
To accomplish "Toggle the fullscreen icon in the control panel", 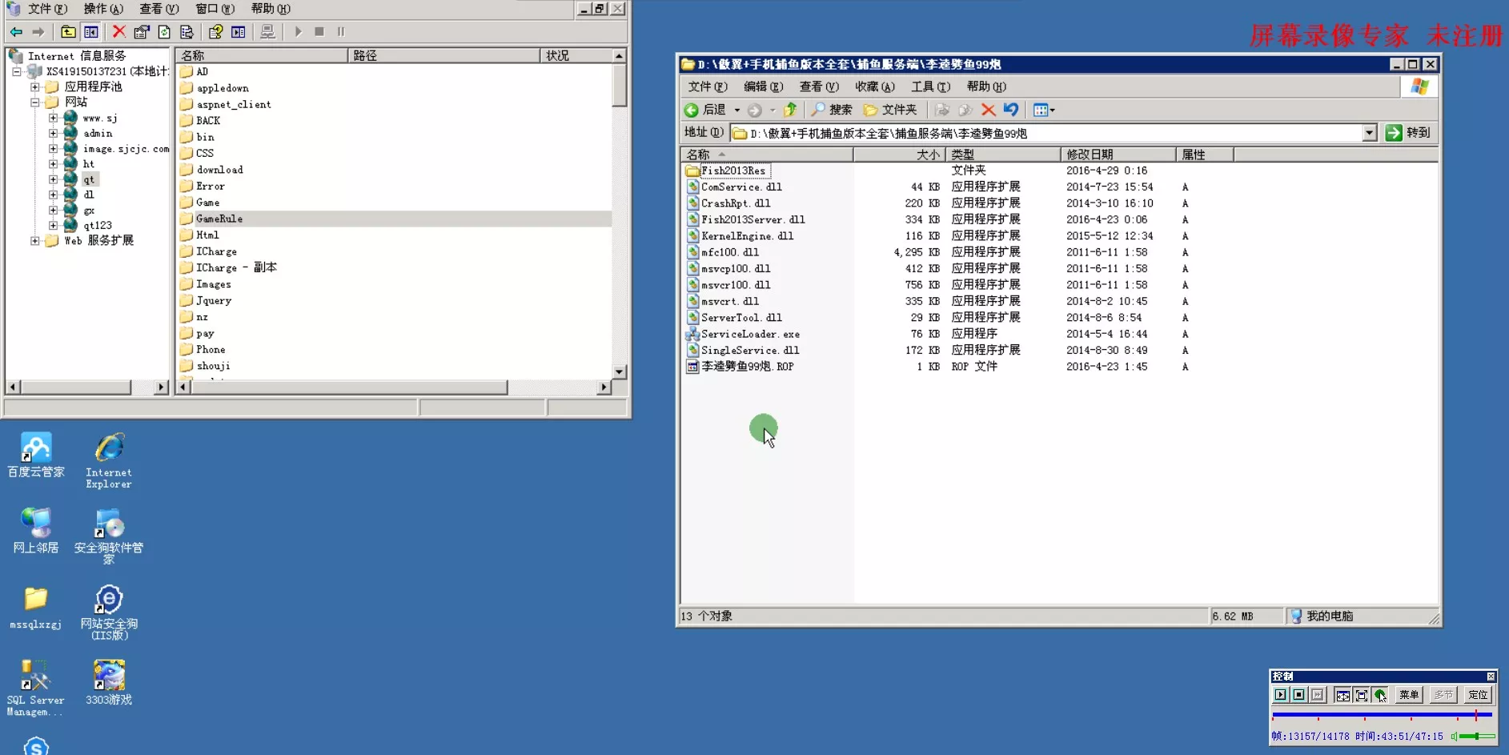I will [1361, 695].
